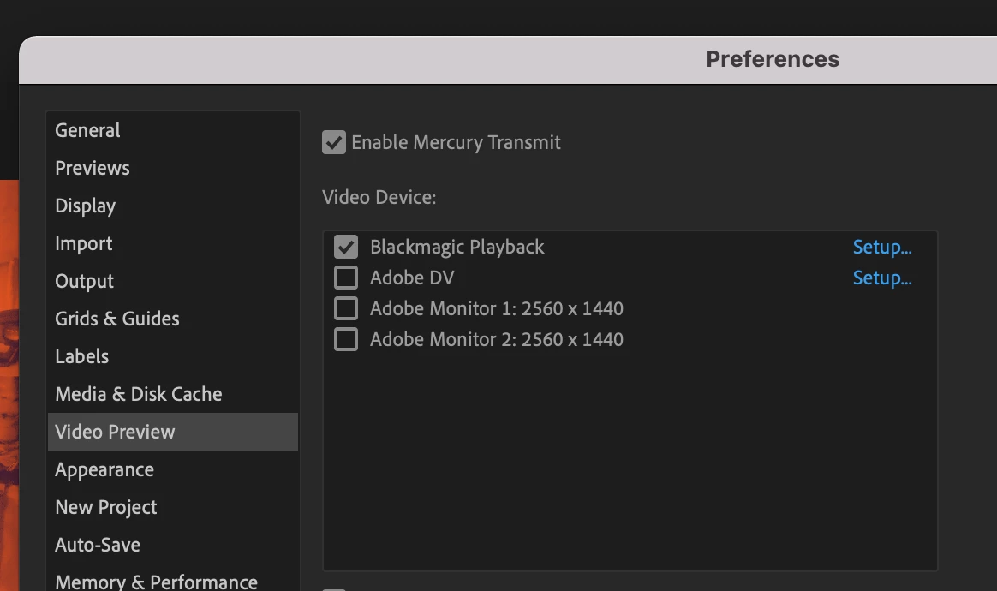This screenshot has width=997, height=591.
Task: Select Memory & Performance category
Action: point(156,581)
